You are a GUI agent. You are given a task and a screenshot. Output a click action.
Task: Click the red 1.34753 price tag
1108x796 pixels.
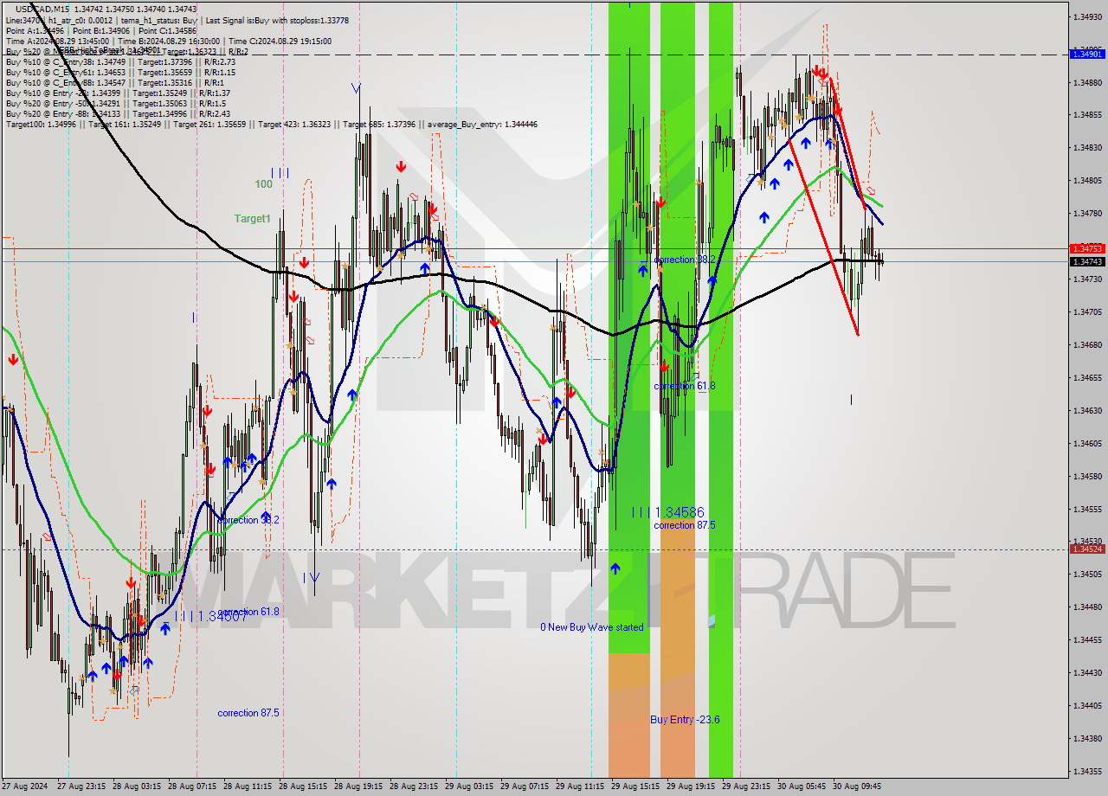[1087, 248]
